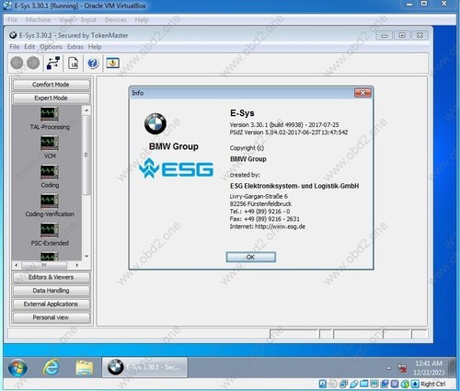Expand Personal view section
Screen dimensions: 460x391
click(51, 317)
